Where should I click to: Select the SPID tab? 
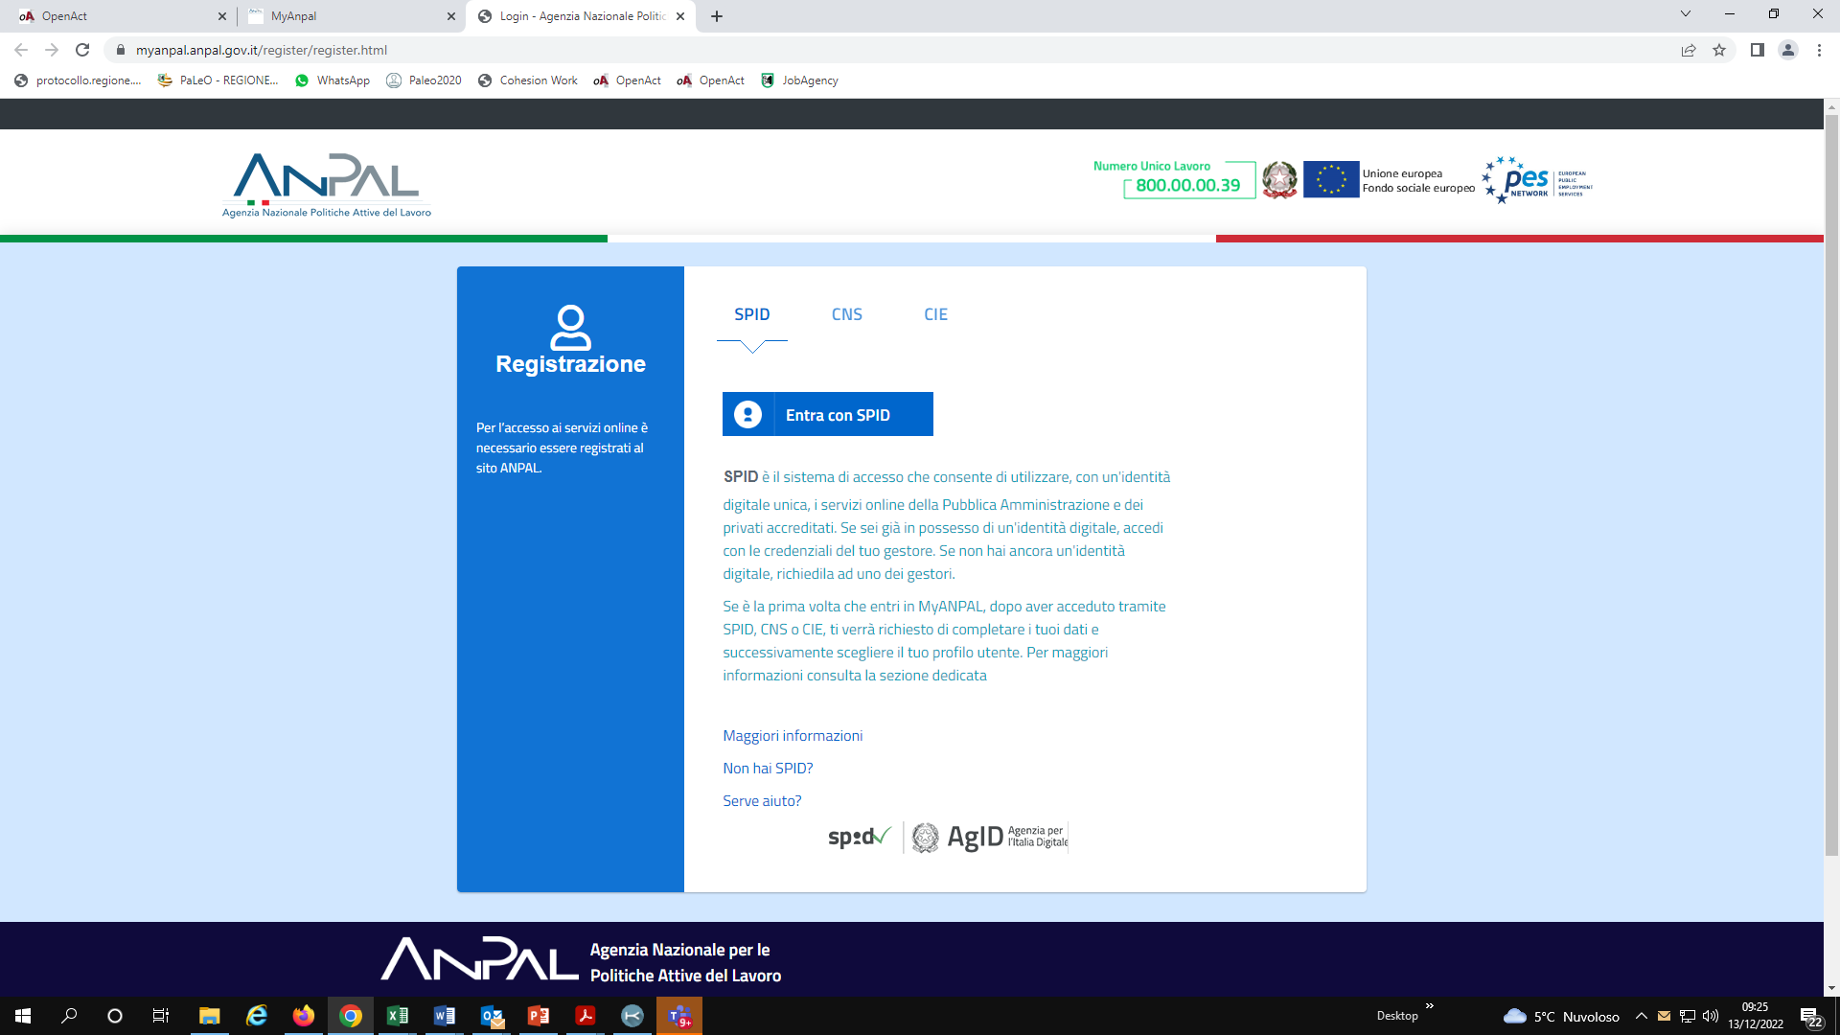click(751, 314)
